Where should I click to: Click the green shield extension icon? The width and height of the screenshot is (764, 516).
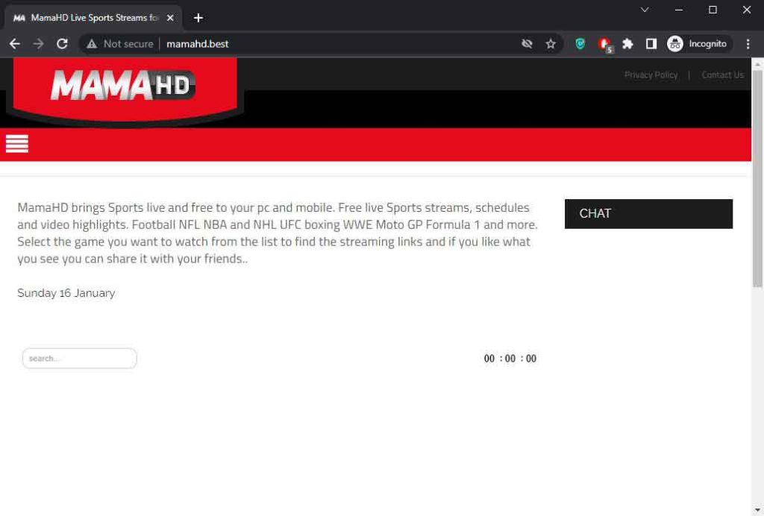(580, 44)
